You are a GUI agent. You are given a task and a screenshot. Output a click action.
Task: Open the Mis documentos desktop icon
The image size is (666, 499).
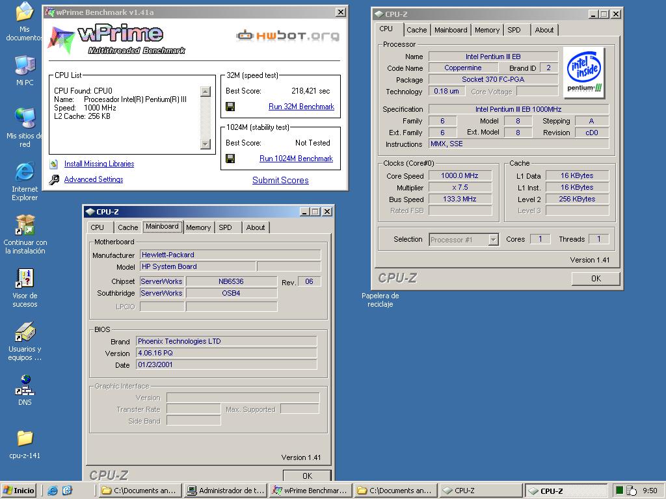pos(25,12)
